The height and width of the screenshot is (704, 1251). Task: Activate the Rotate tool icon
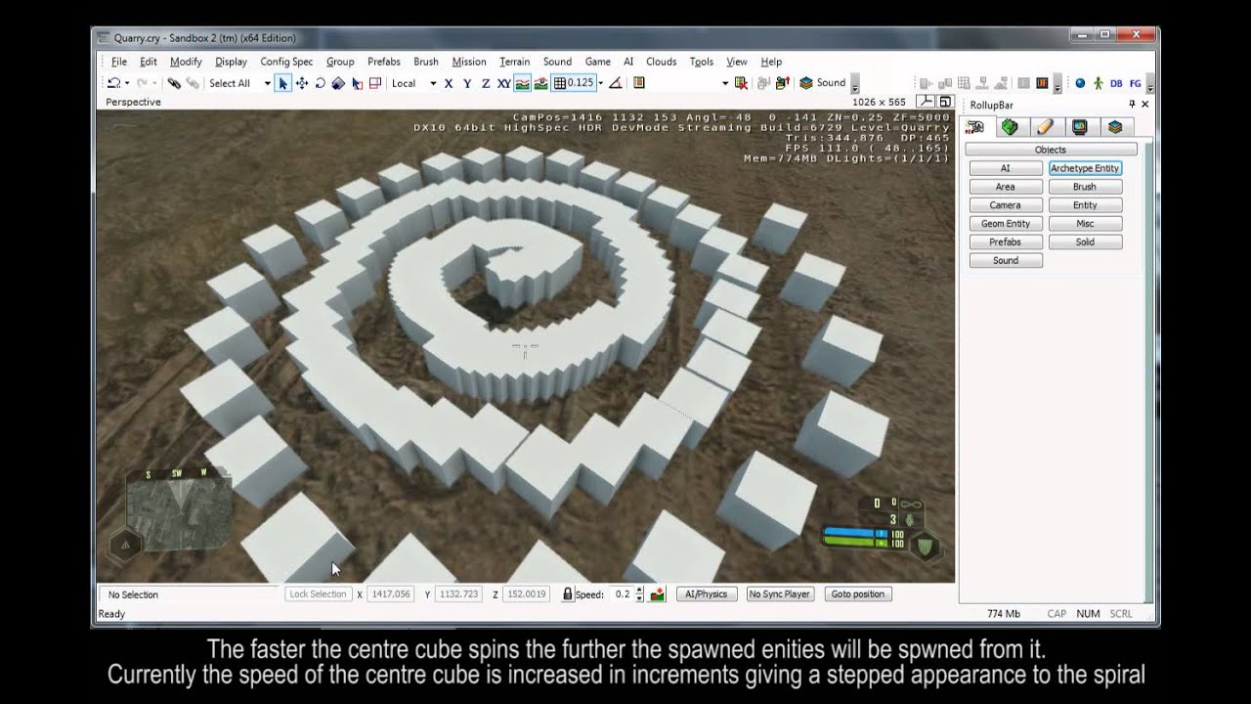pyautogui.click(x=321, y=83)
